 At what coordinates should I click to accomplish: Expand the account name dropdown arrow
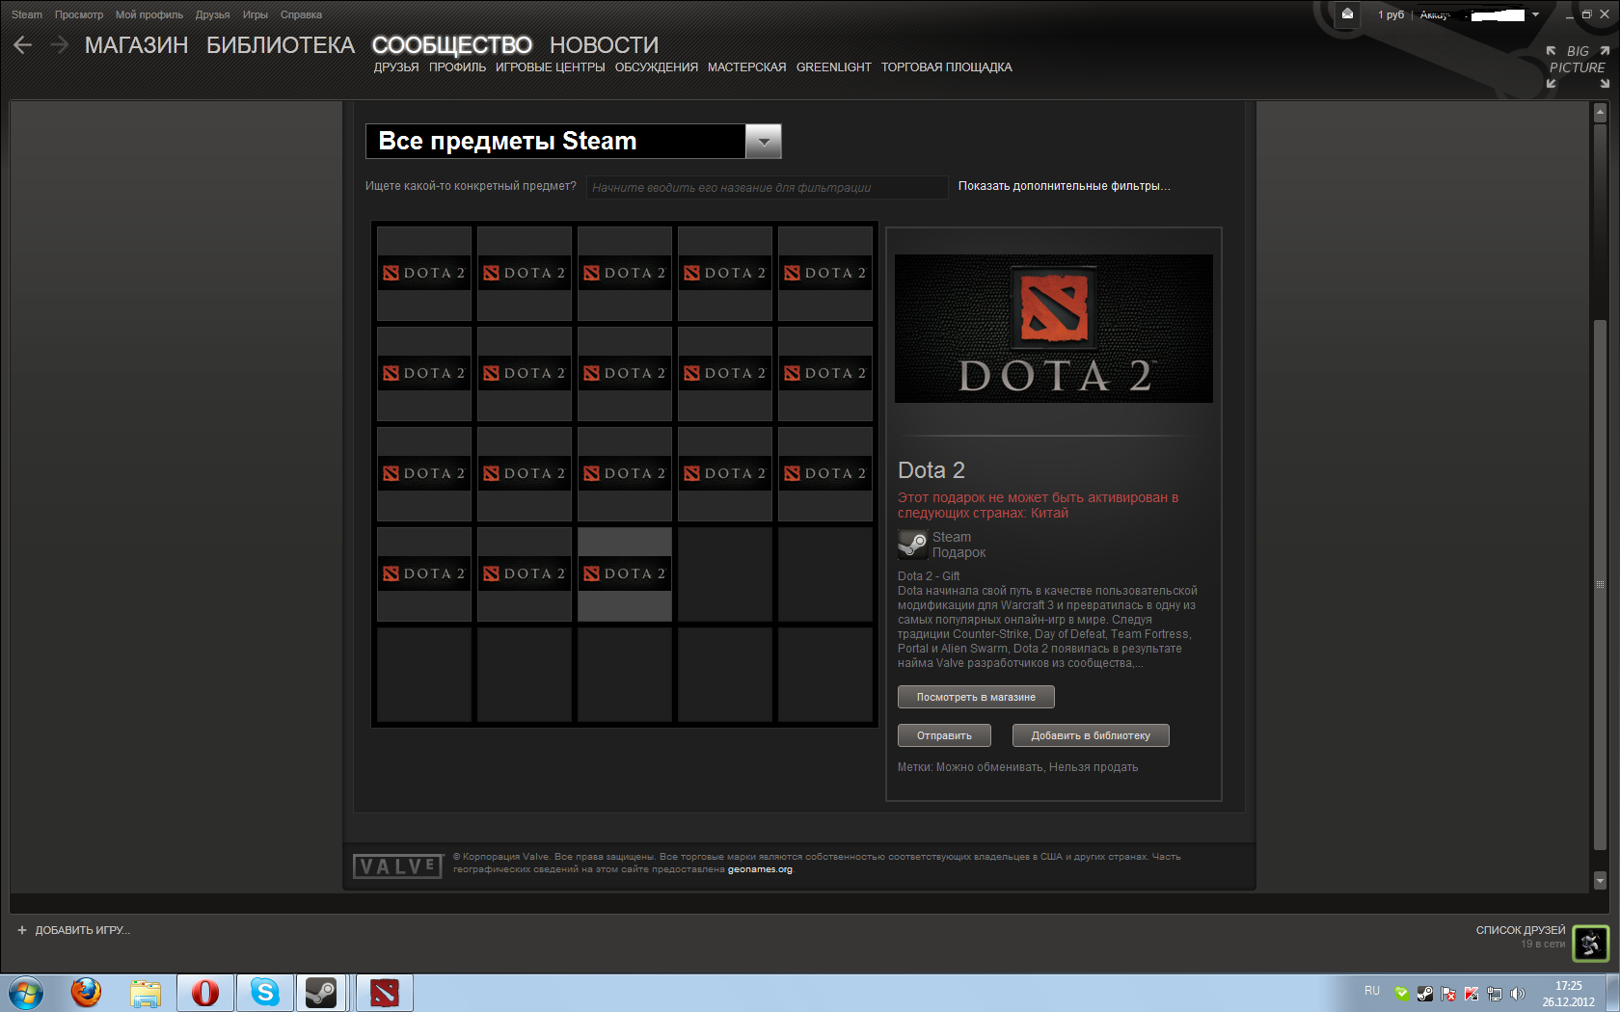(1535, 14)
